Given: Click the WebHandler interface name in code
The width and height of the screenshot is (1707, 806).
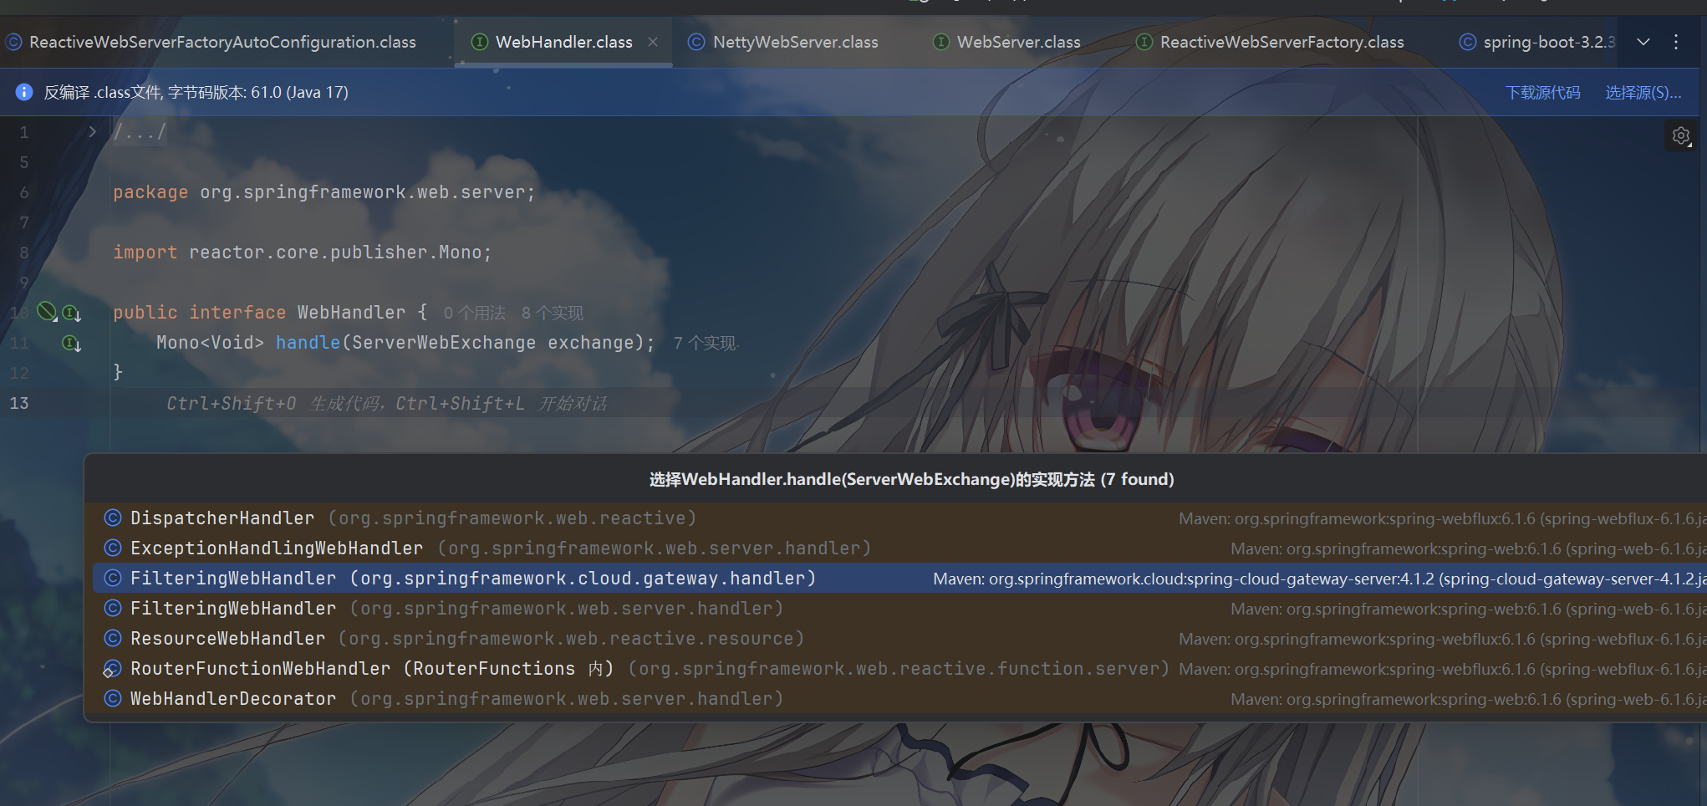Looking at the screenshot, I should tap(351, 313).
